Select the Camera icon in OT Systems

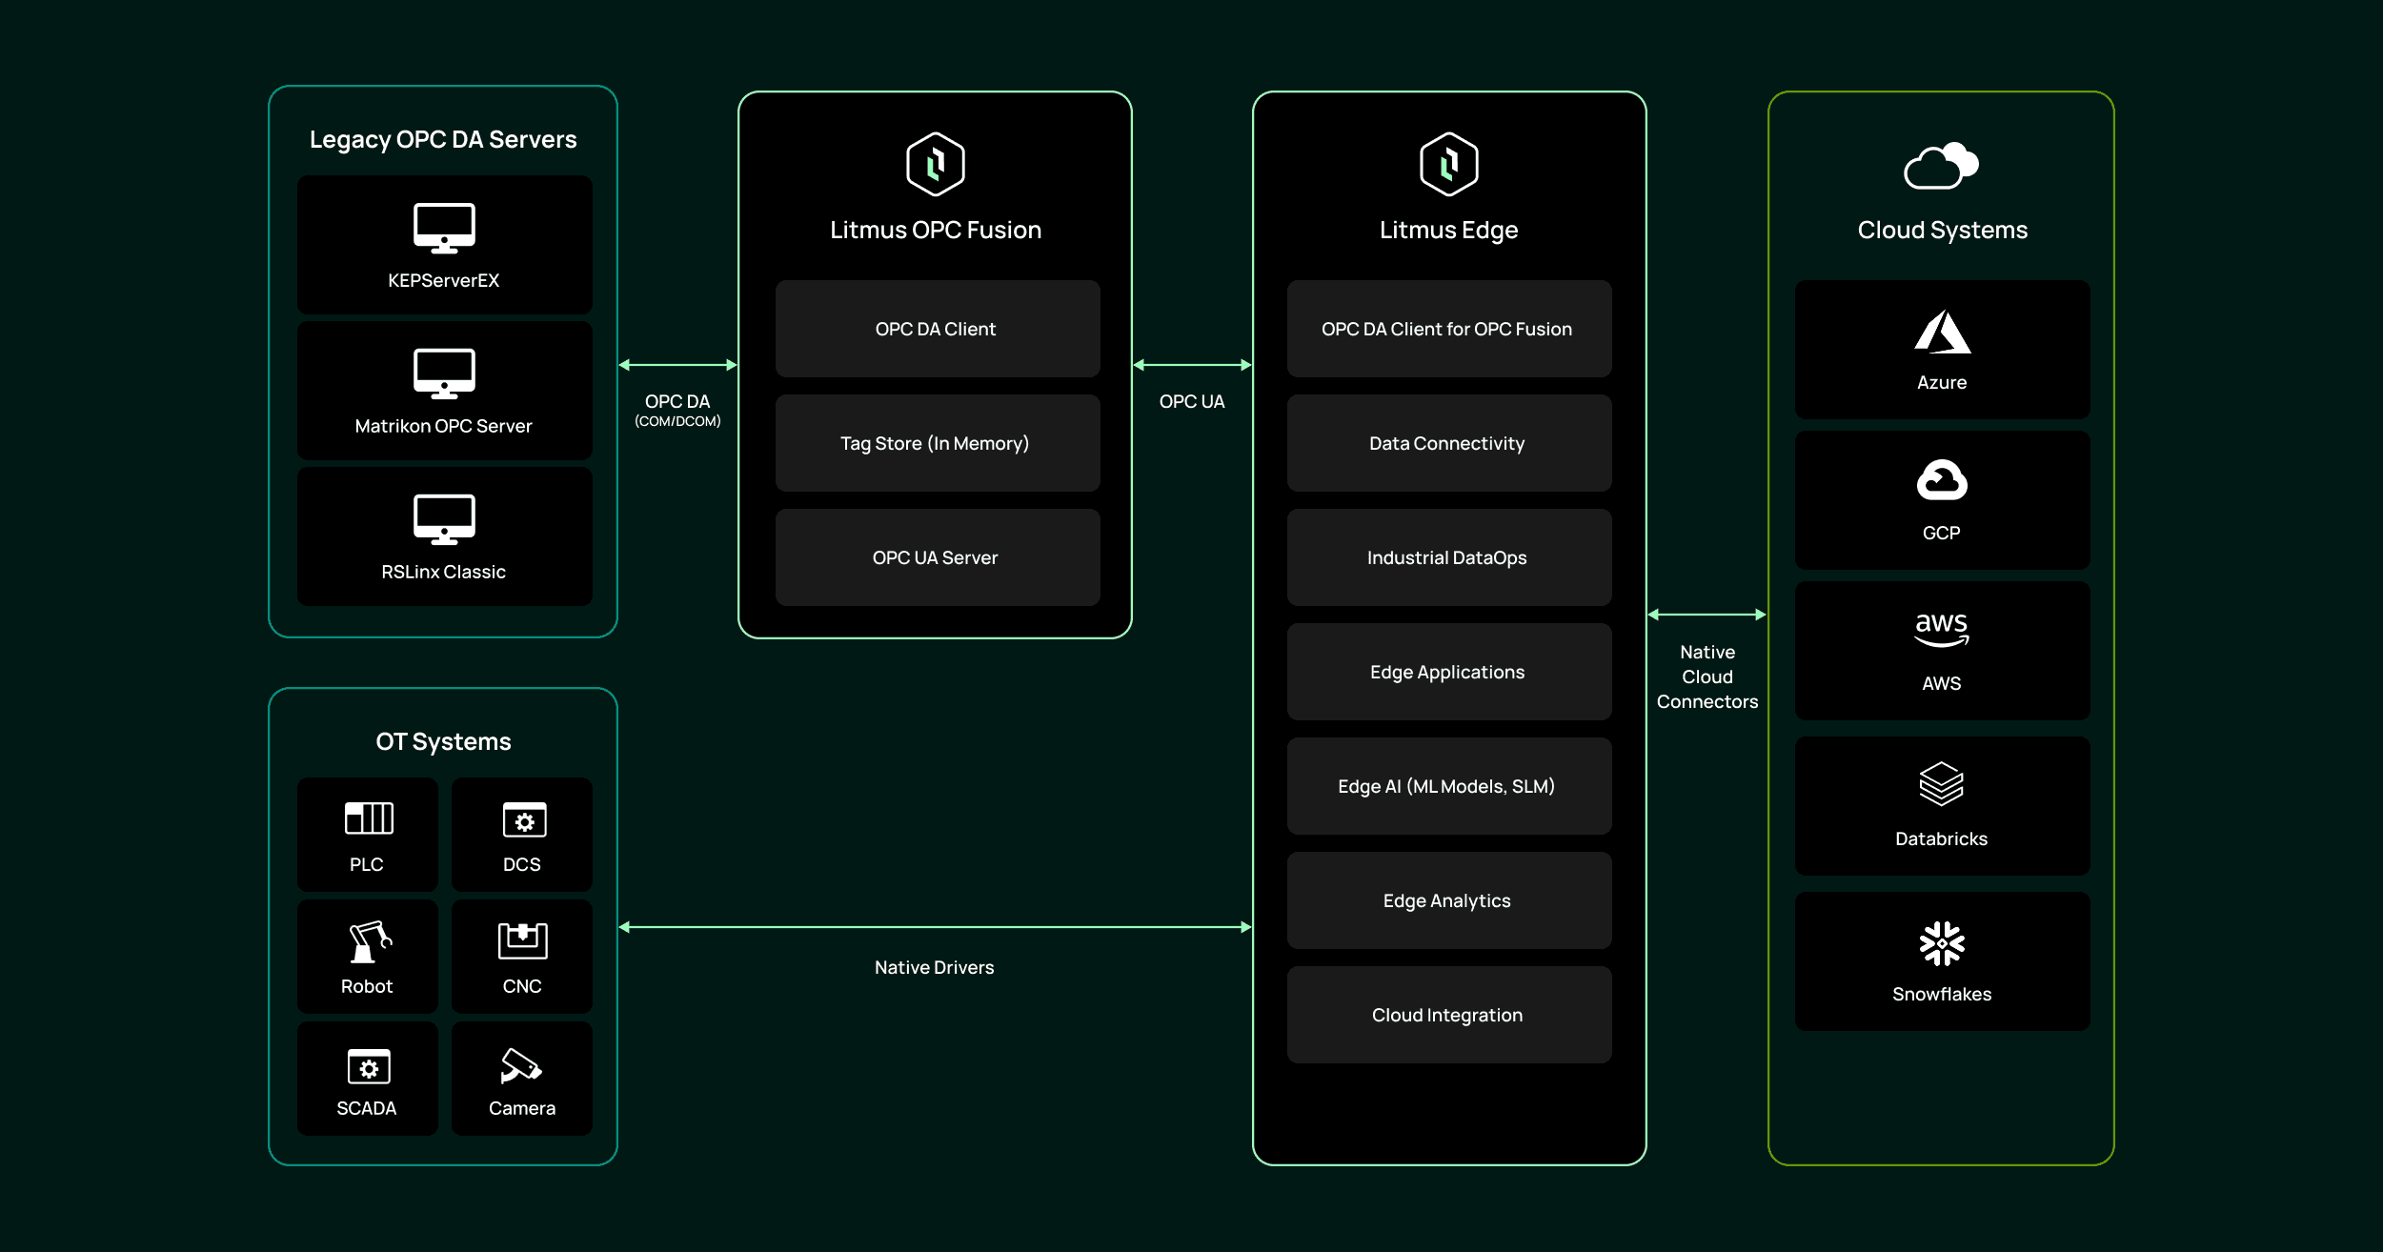tap(521, 1065)
